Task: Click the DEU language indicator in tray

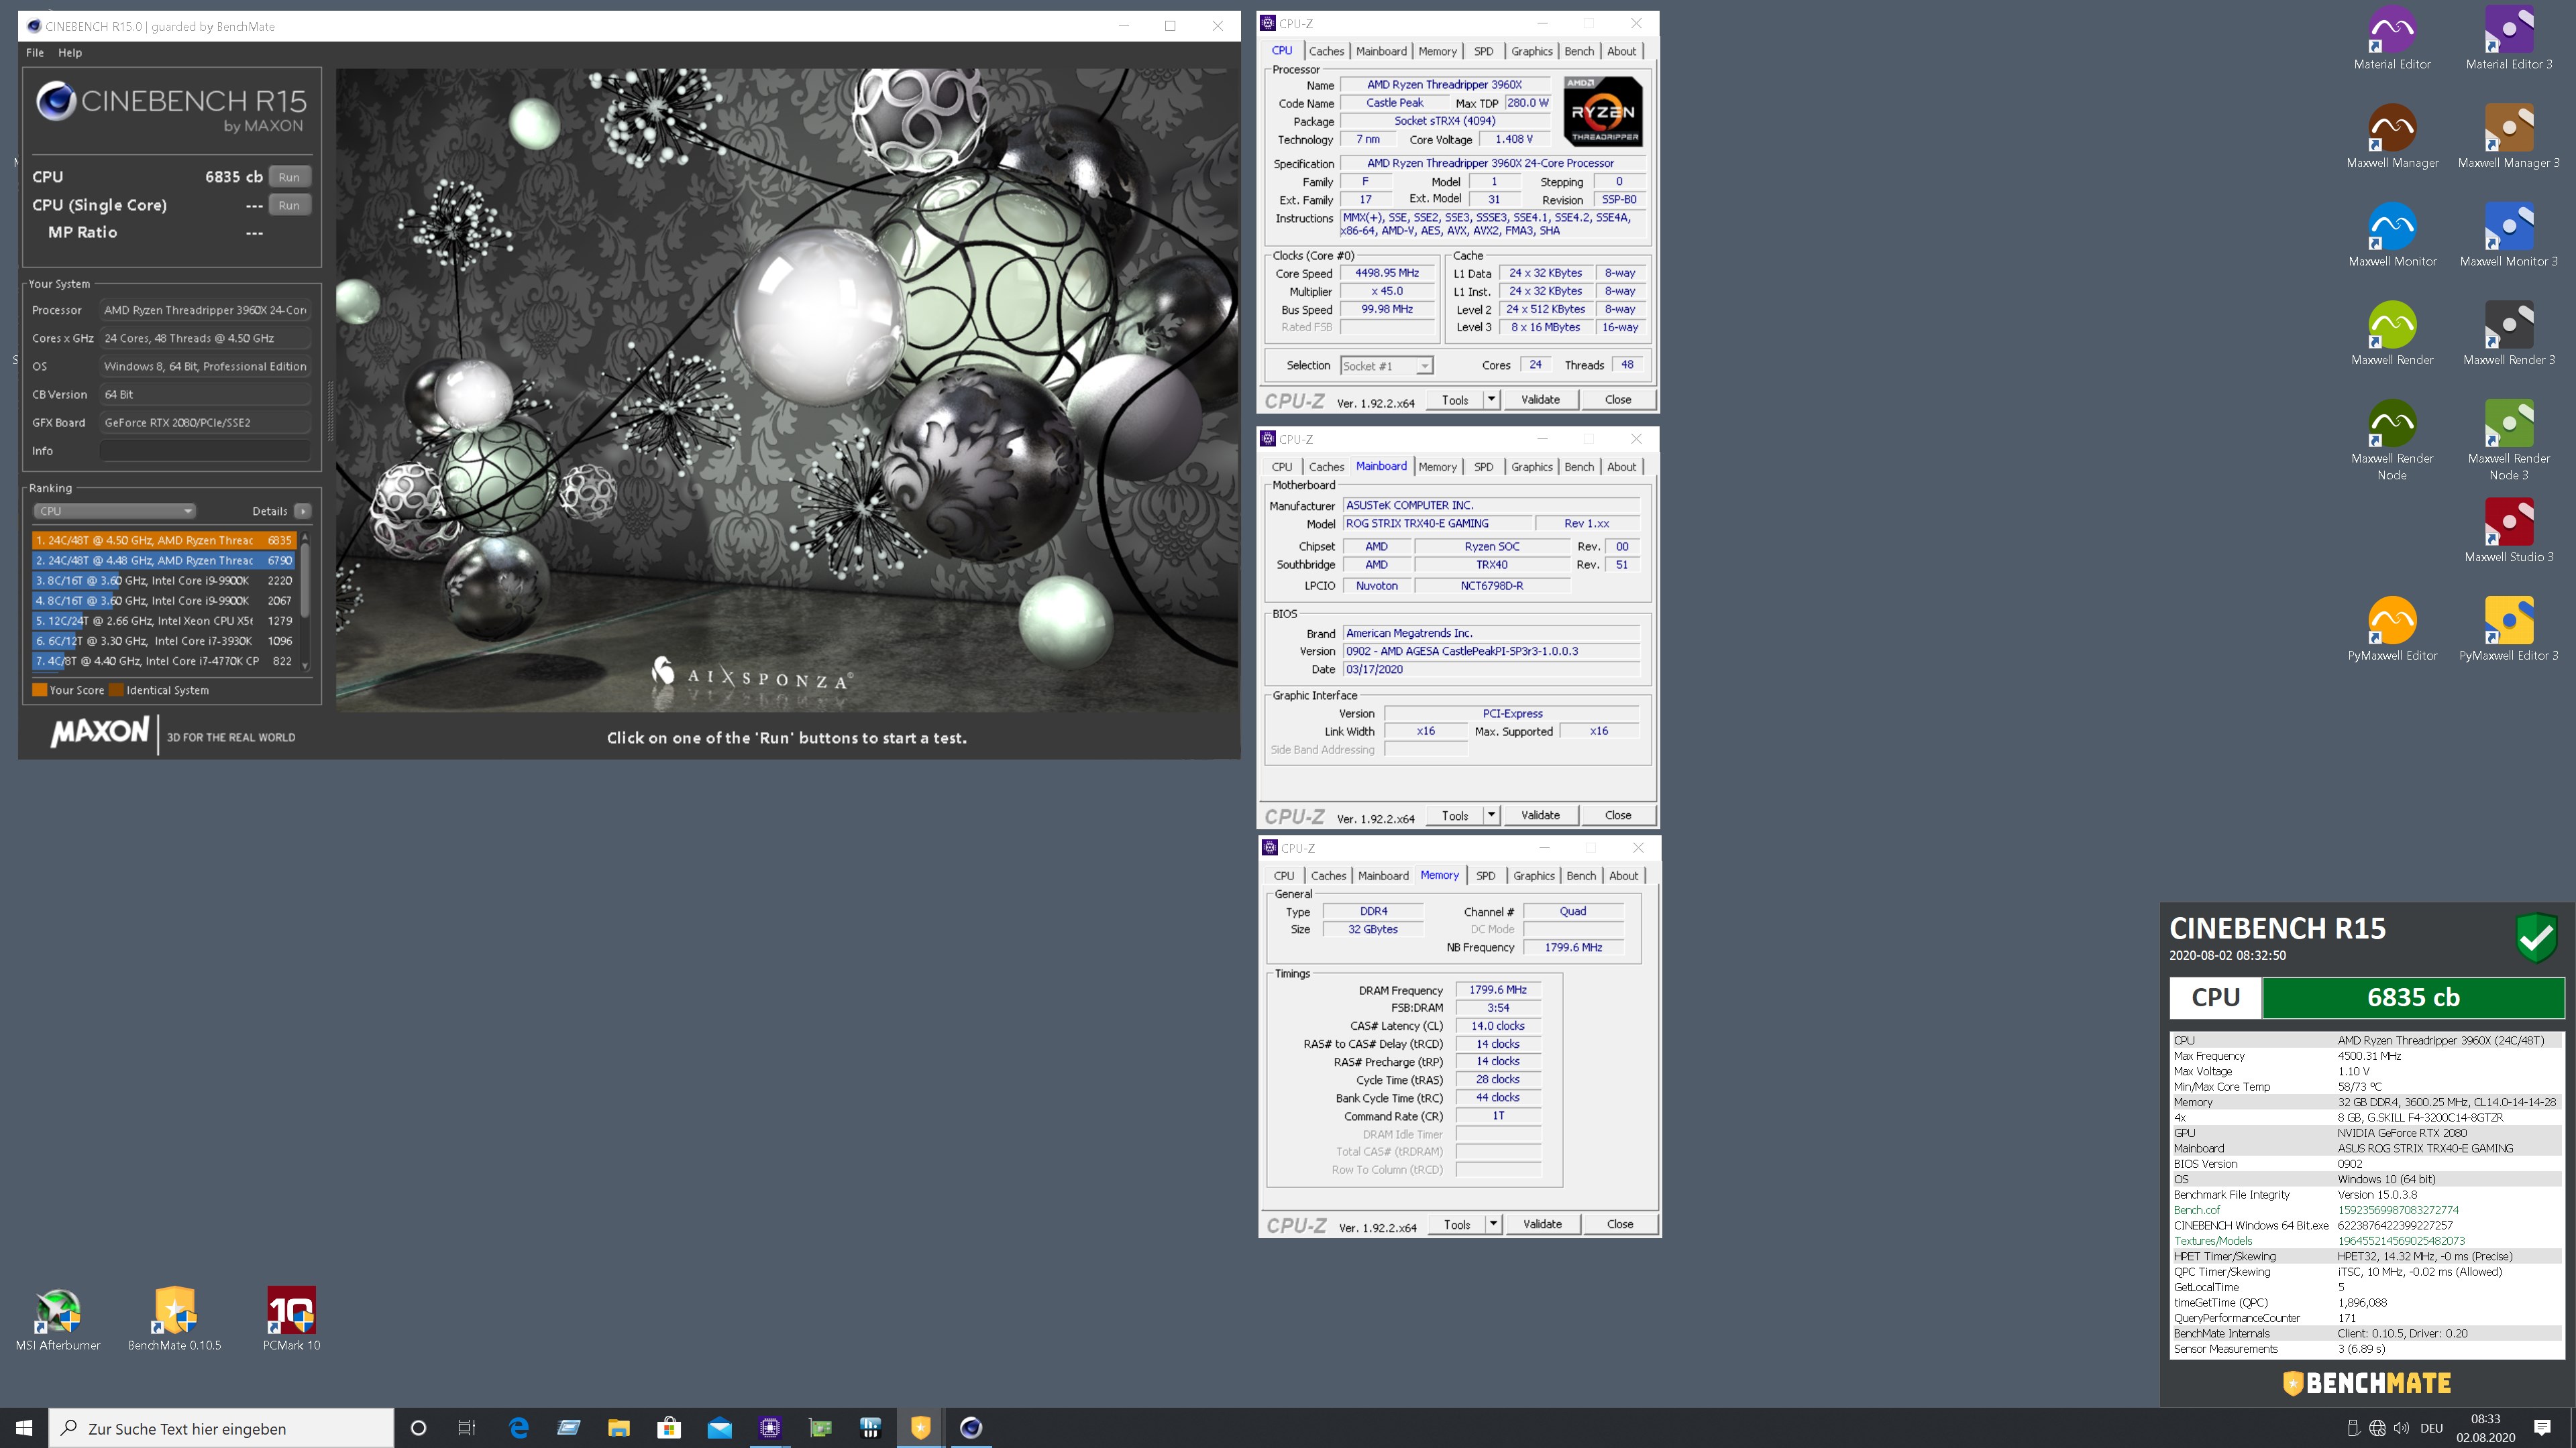Action: click(x=2432, y=1428)
